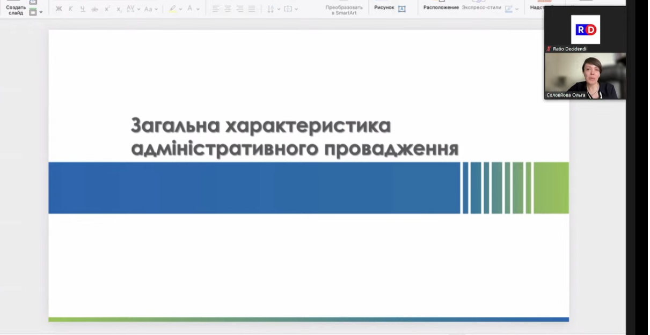Click Создать слайд button
Image resolution: width=650 pixels, height=335 pixels.
tap(16, 10)
